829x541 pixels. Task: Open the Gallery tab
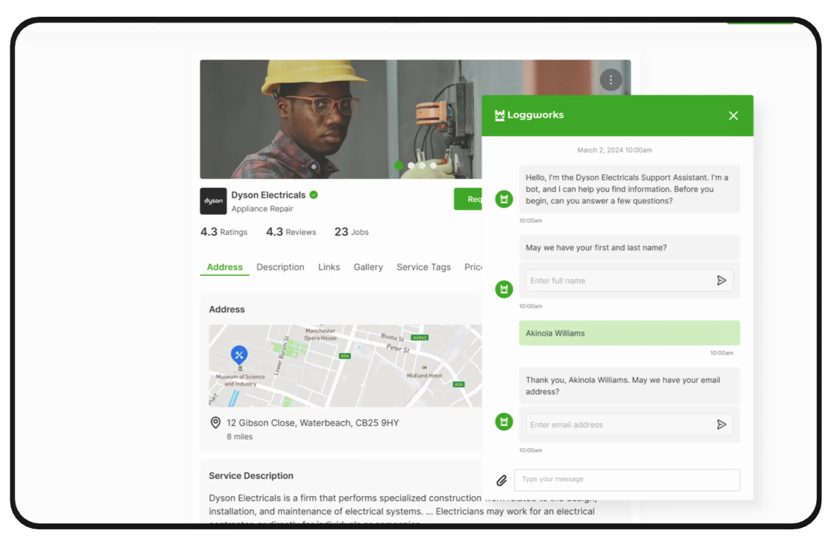pyautogui.click(x=368, y=267)
